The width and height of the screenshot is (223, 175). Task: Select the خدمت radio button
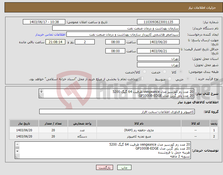tap(164, 72)
